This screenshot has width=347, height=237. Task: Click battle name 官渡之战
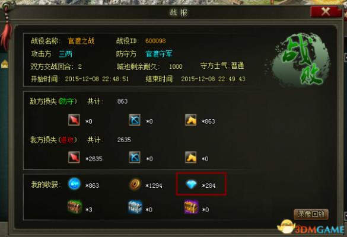[81, 41]
